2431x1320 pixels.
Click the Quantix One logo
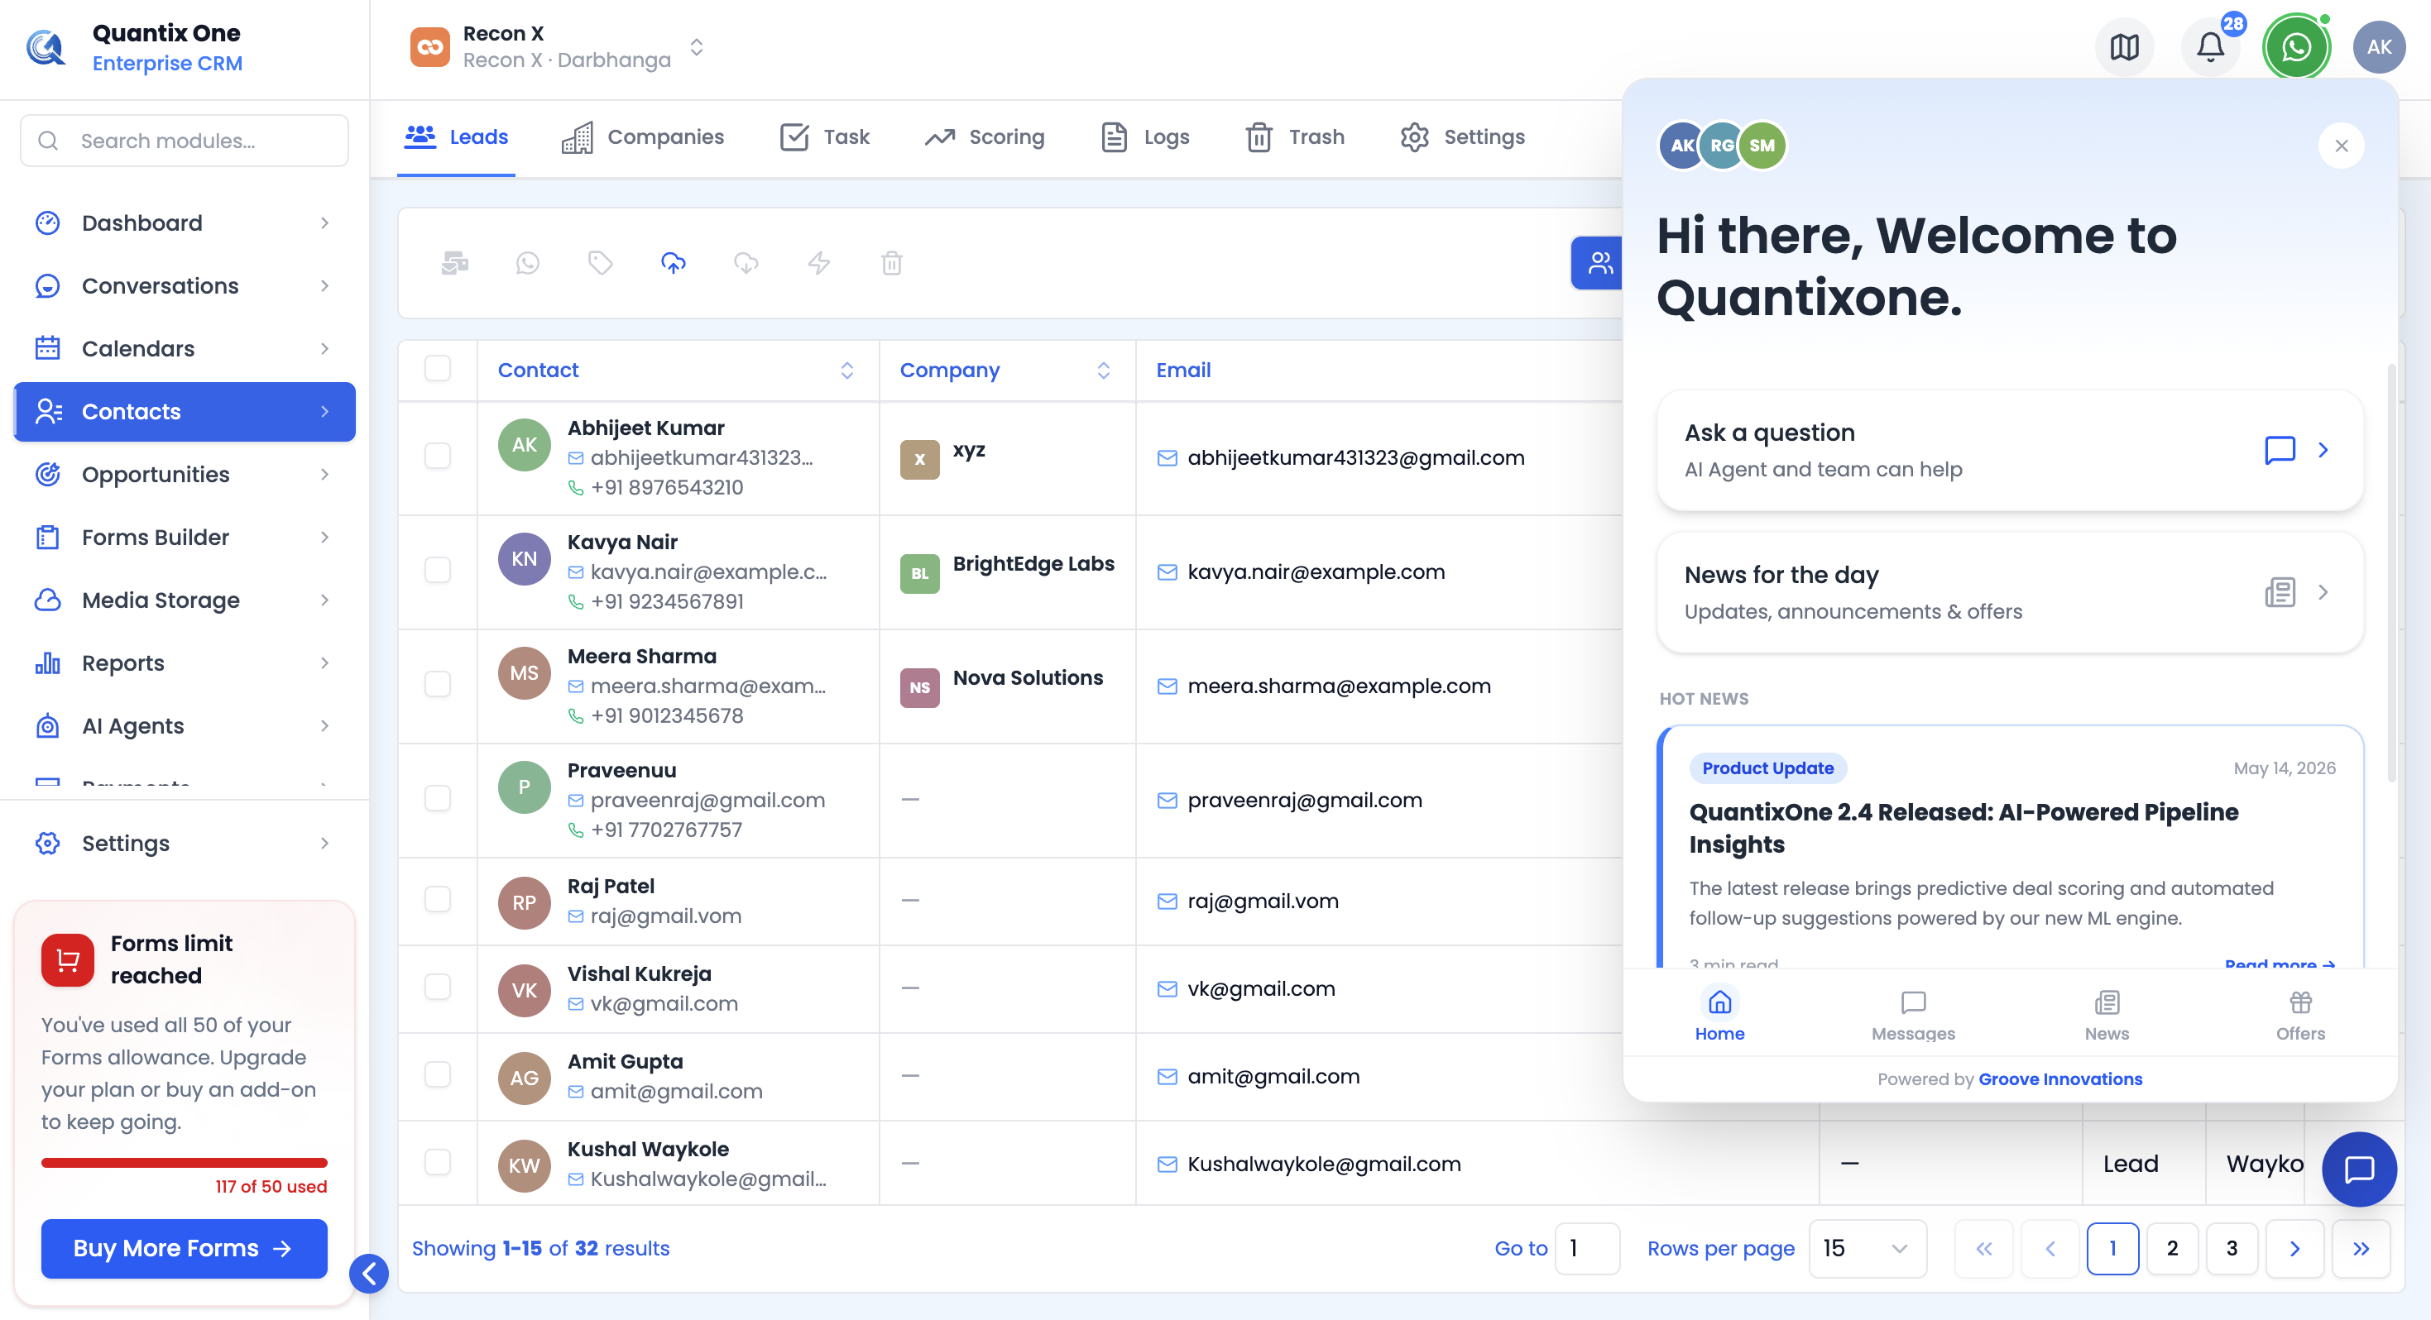(46, 47)
